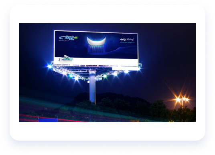Image resolution: width=215 pixels, height=155 pixels.
Task: Select the toothpaste box on the billboard
Action: pos(66,58)
